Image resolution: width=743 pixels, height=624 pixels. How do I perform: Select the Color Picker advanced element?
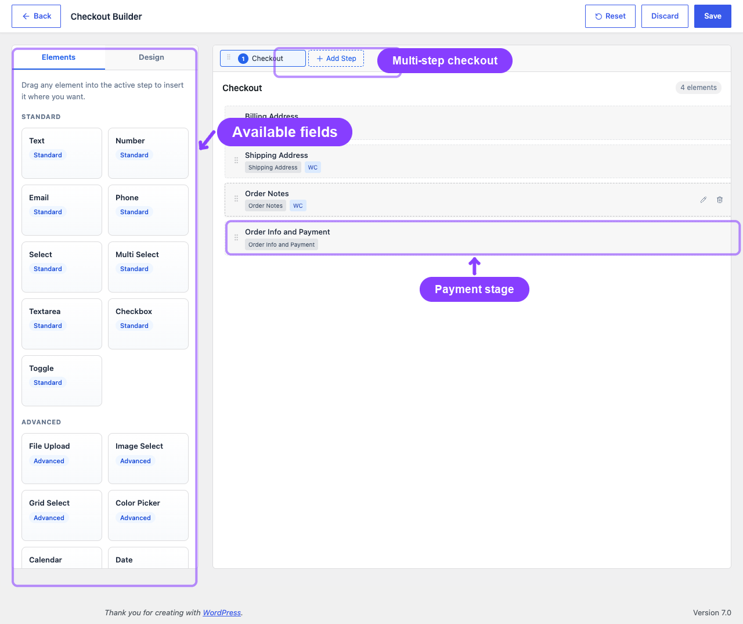148,515
